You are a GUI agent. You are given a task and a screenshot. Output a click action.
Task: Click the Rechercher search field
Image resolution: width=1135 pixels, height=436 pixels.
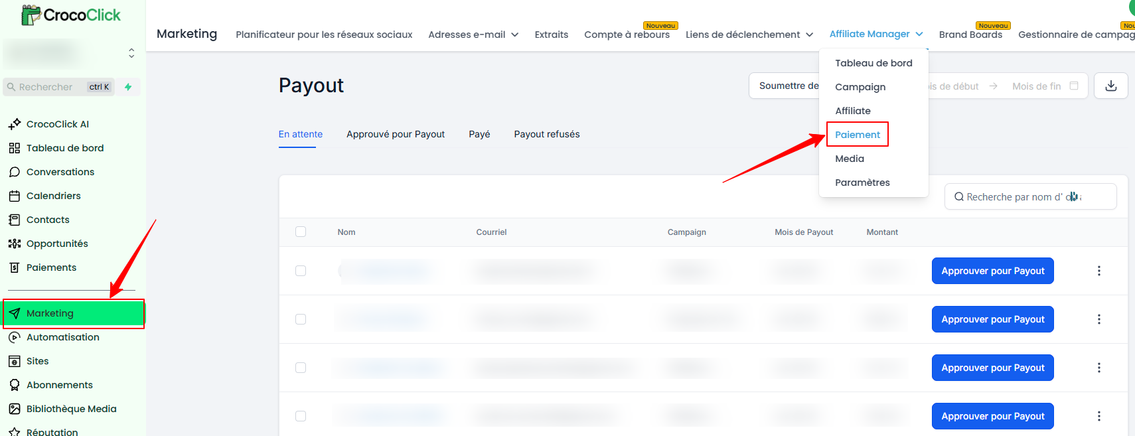coord(59,87)
